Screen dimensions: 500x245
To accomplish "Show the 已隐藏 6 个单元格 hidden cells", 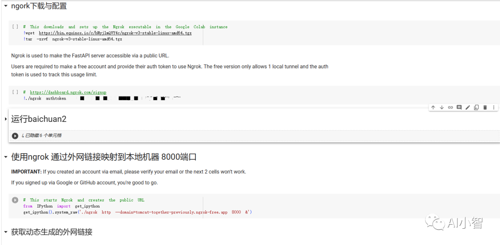I will [42, 136].
